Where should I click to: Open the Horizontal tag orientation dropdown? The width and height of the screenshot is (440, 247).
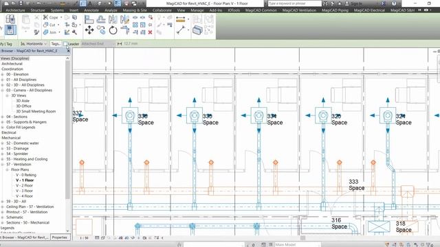34,44
